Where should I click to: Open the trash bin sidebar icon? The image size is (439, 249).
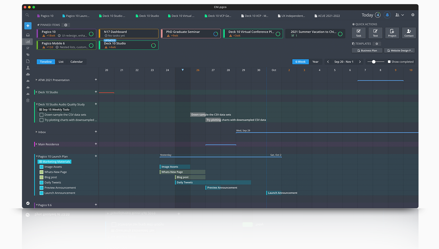[x=28, y=100]
